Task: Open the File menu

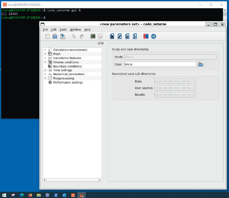Action: [x=45, y=30]
